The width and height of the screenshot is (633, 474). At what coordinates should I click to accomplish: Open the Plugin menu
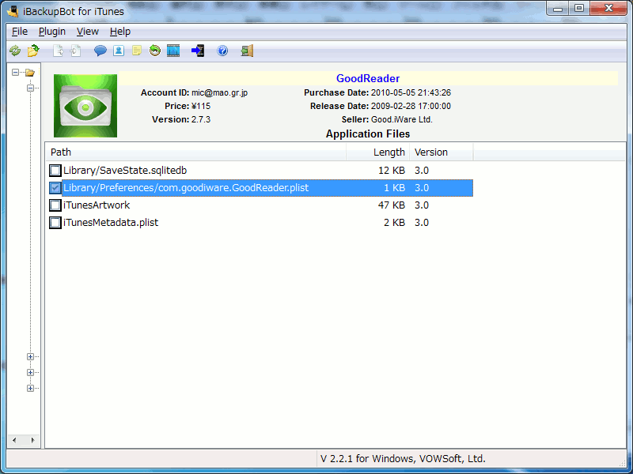point(52,32)
